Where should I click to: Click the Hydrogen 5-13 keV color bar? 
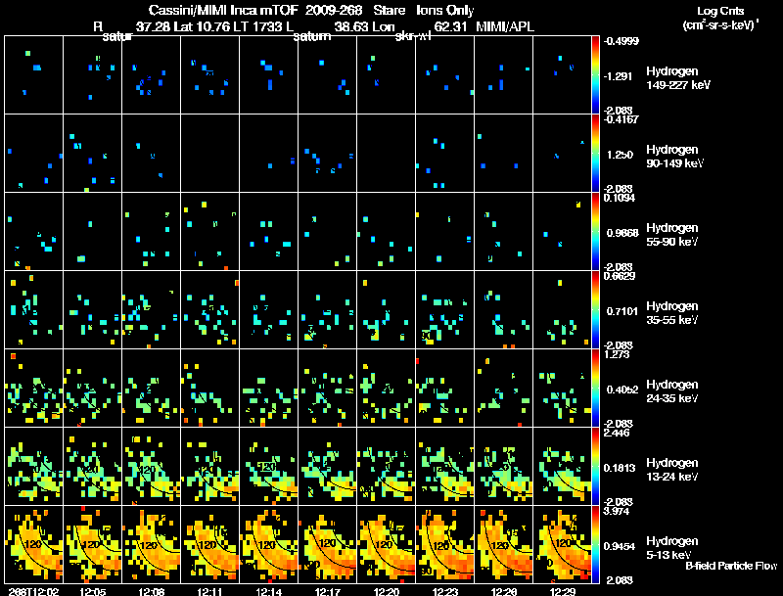pyautogui.click(x=595, y=544)
